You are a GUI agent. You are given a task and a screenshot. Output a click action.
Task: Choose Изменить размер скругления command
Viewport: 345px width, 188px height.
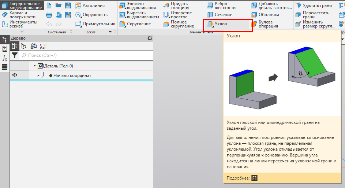315,24
